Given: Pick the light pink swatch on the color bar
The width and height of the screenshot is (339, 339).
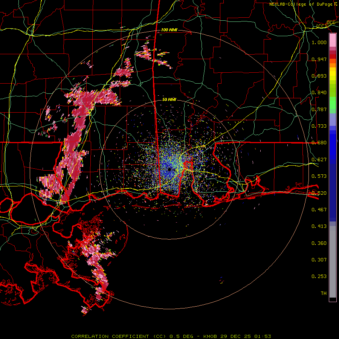Looking at the screenshot, I should 333,40.
